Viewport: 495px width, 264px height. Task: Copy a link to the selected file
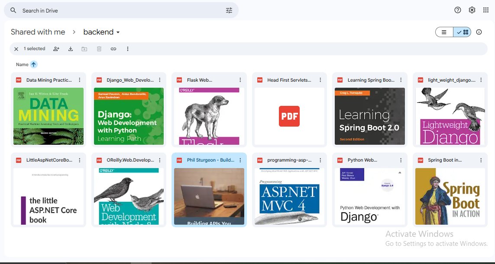[113, 49]
